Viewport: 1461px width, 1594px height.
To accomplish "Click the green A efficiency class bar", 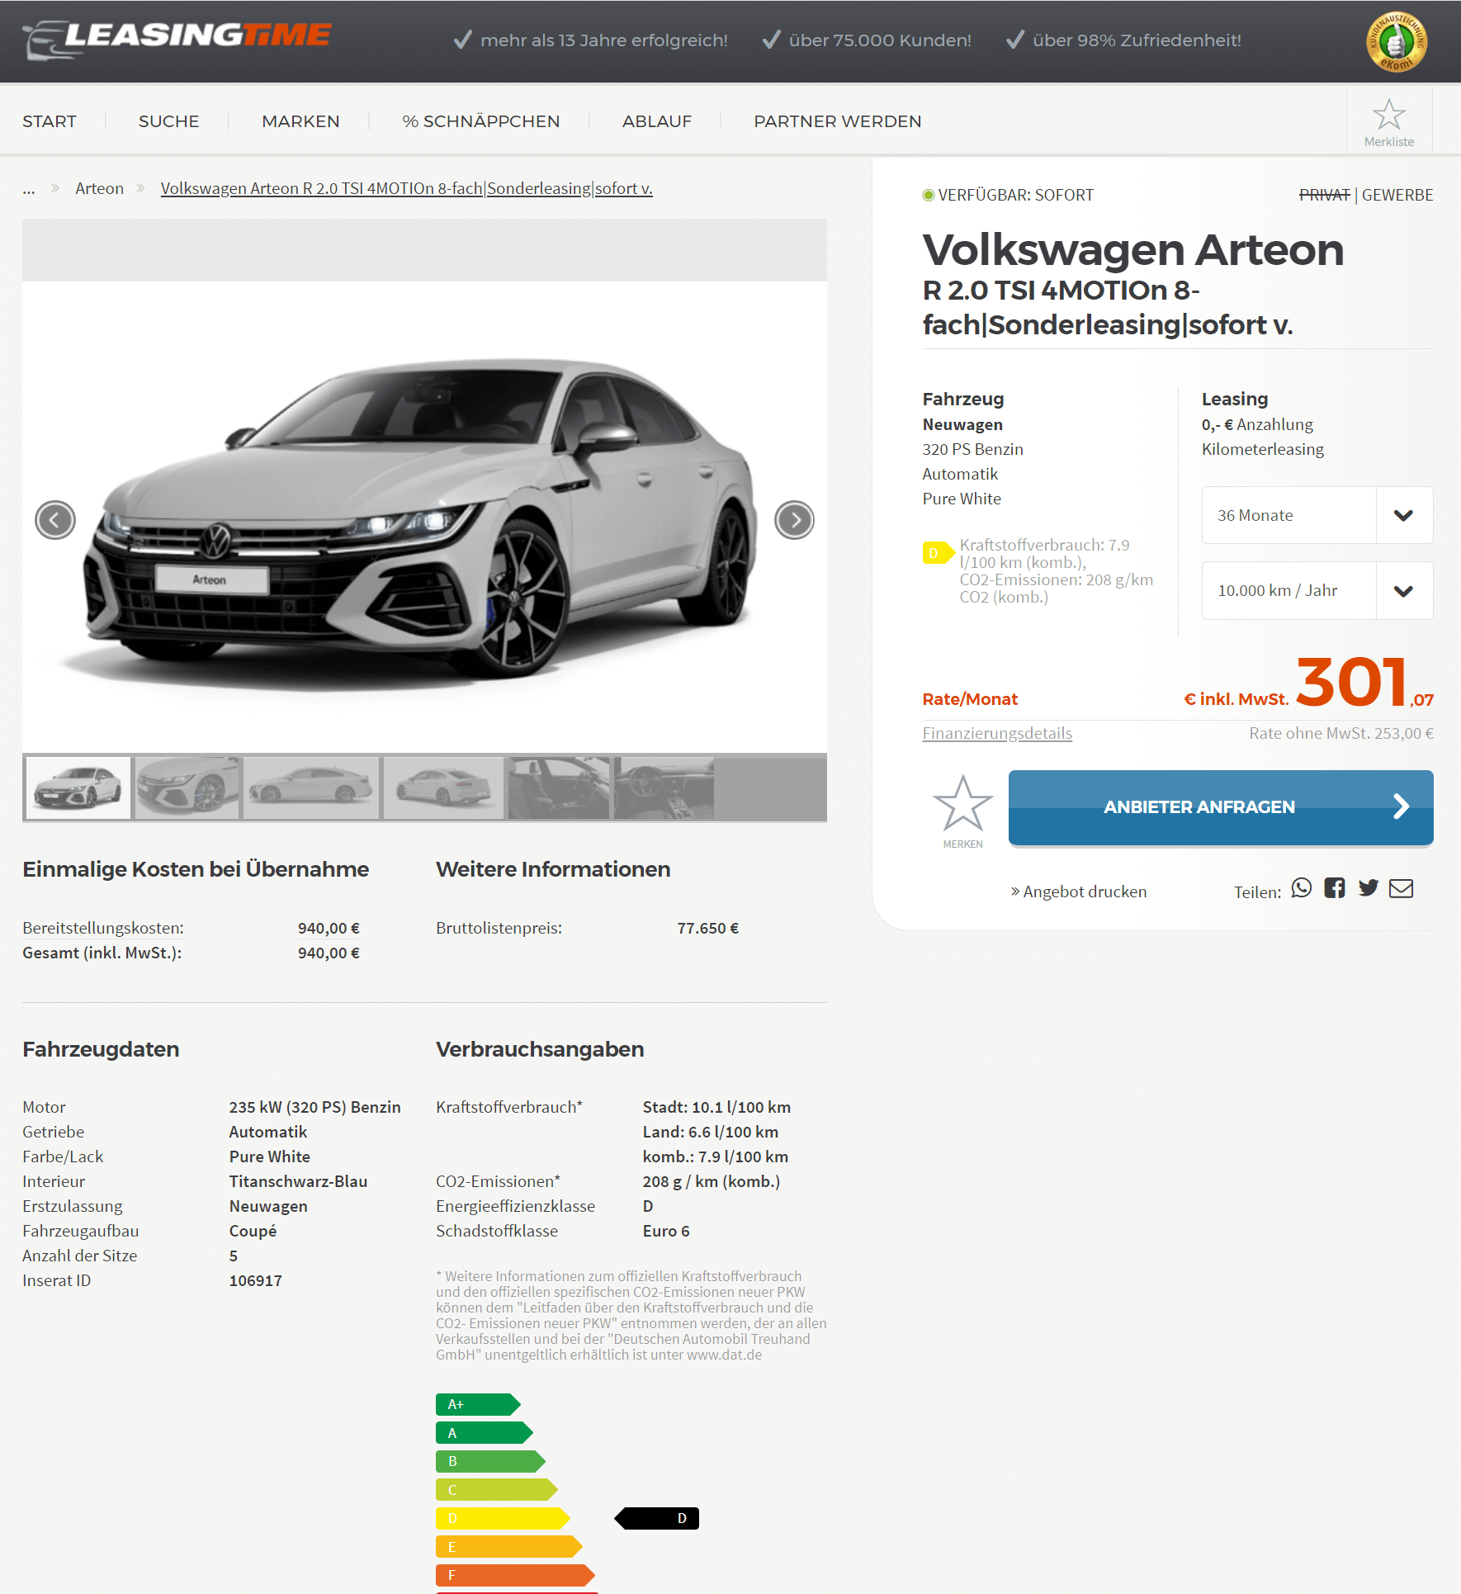I will 485,1433.
